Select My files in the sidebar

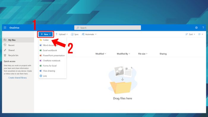tap(18, 40)
